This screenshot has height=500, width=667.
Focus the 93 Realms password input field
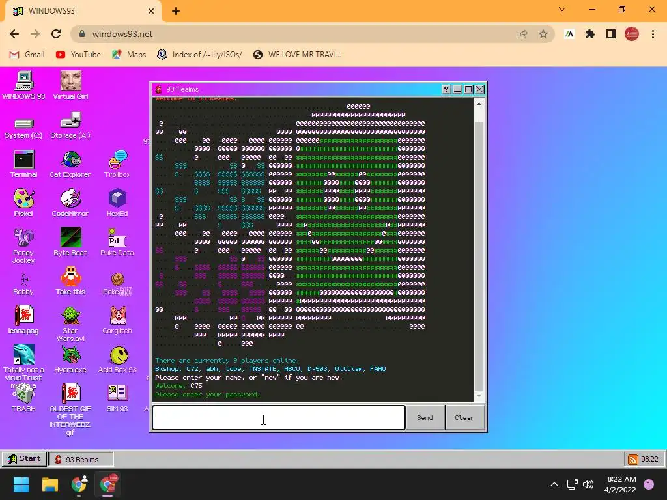click(x=279, y=418)
